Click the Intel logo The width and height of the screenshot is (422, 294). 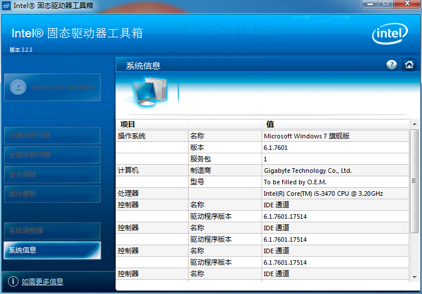click(390, 34)
